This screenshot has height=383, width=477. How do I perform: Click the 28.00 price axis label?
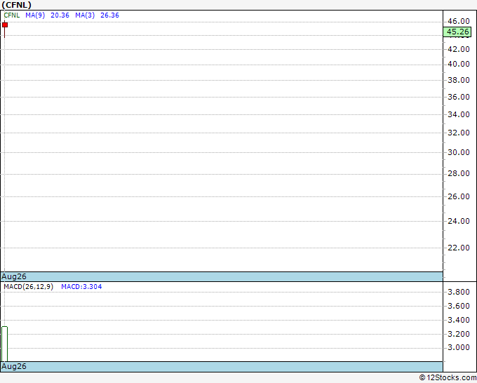(459, 174)
